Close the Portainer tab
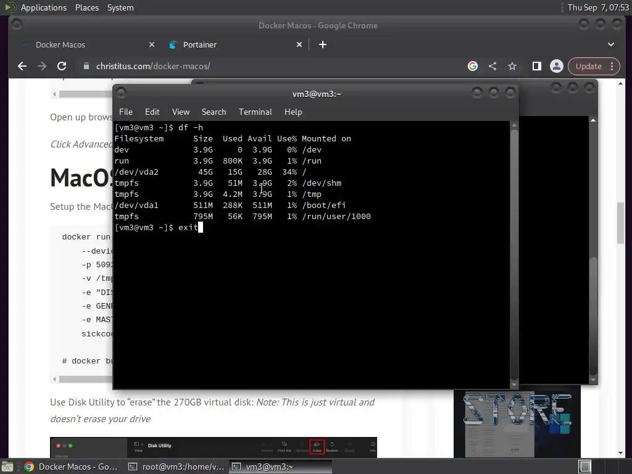 (299, 44)
